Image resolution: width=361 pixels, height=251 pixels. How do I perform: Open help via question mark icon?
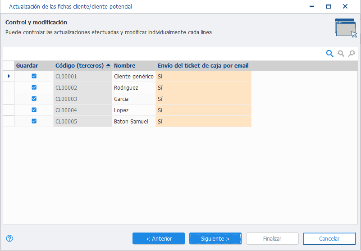9,238
